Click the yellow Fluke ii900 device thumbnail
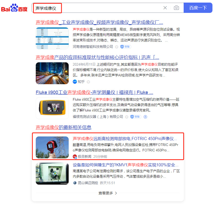The image size is (214, 224). [52, 108]
